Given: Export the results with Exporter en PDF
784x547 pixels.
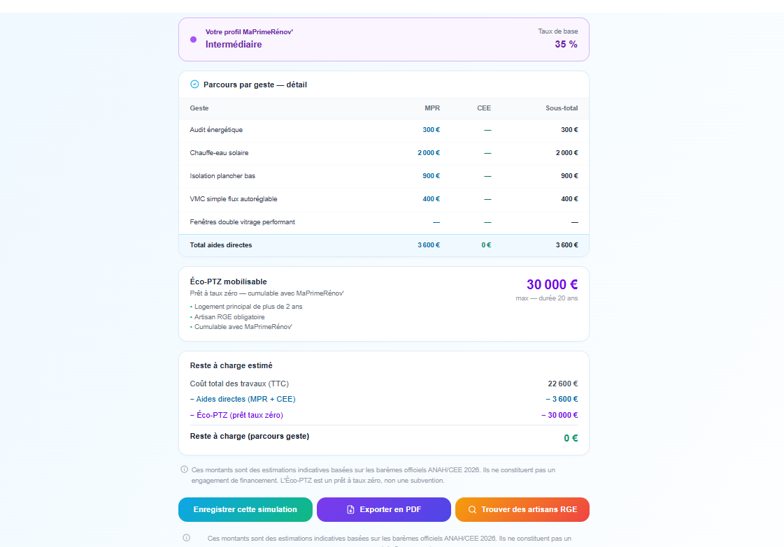Looking at the screenshot, I should click(383, 509).
